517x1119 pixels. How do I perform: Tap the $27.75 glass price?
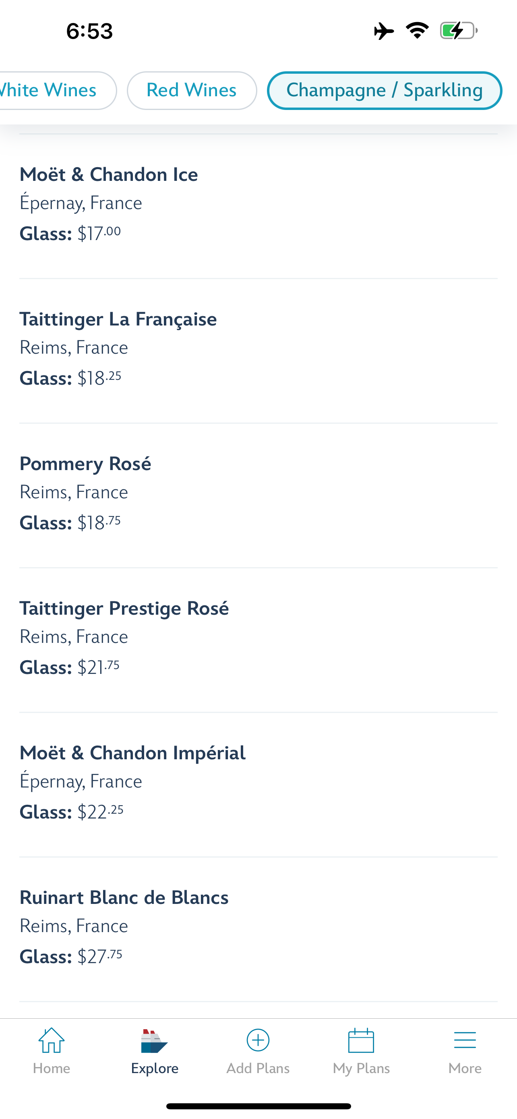[99, 957]
